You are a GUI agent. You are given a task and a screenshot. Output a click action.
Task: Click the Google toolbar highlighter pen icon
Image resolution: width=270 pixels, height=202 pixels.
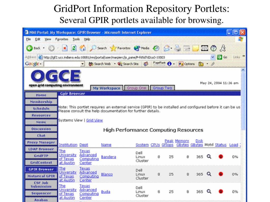coord(213,64)
